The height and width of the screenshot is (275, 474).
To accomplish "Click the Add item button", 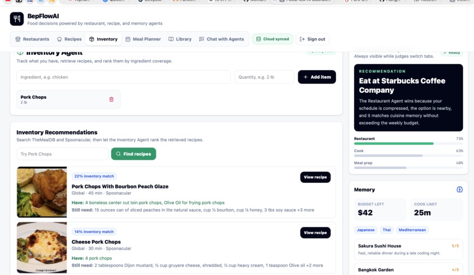I will [317, 77].
